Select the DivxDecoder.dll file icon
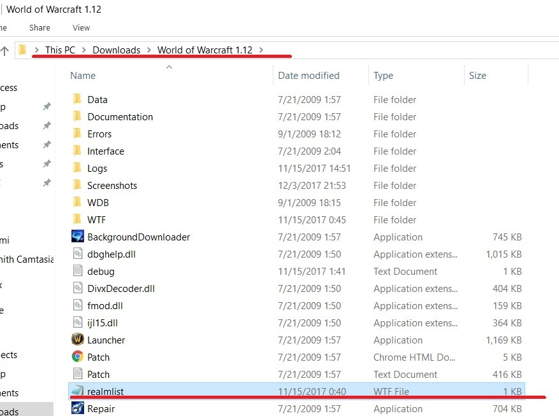This screenshot has height=416, width=559. coord(77,288)
